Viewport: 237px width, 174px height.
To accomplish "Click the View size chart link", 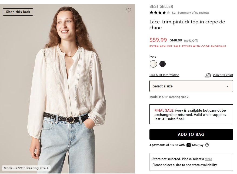I will [x=223, y=75].
